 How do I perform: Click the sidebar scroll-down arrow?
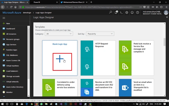pos(29,96)
